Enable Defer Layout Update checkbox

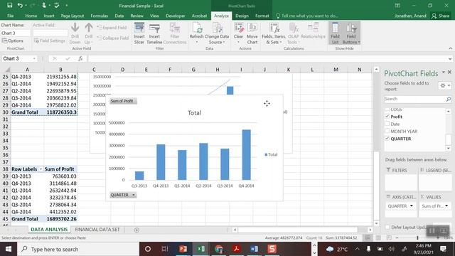pos(387,227)
